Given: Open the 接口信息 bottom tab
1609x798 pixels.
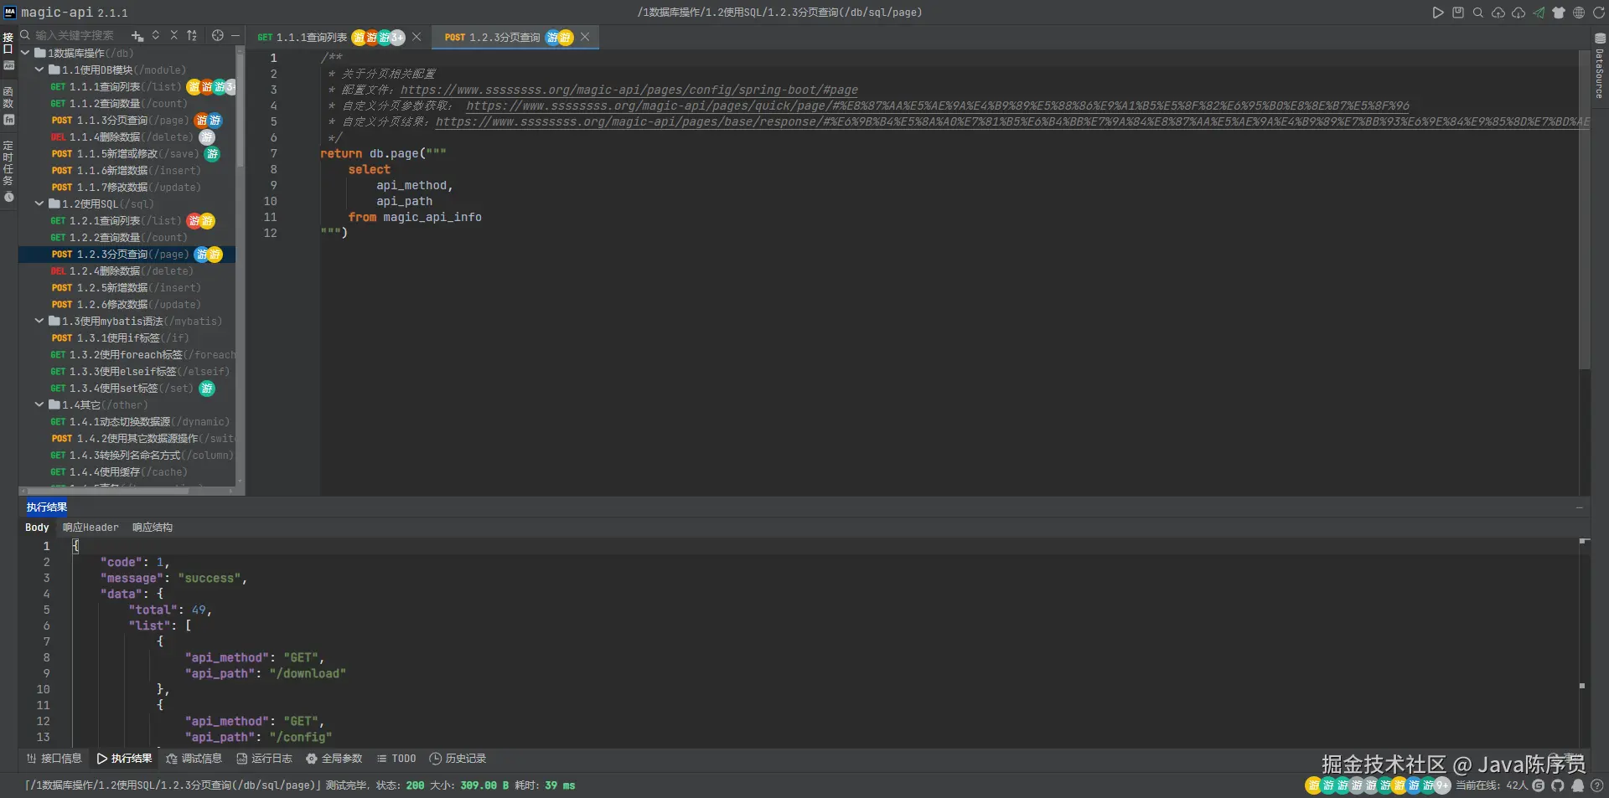Looking at the screenshot, I should point(54,759).
